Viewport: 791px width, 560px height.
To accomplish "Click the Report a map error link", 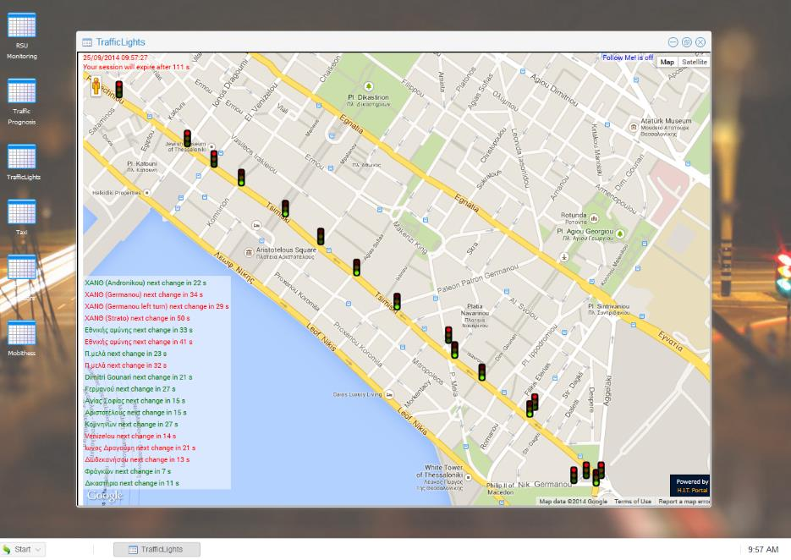I will tap(684, 502).
